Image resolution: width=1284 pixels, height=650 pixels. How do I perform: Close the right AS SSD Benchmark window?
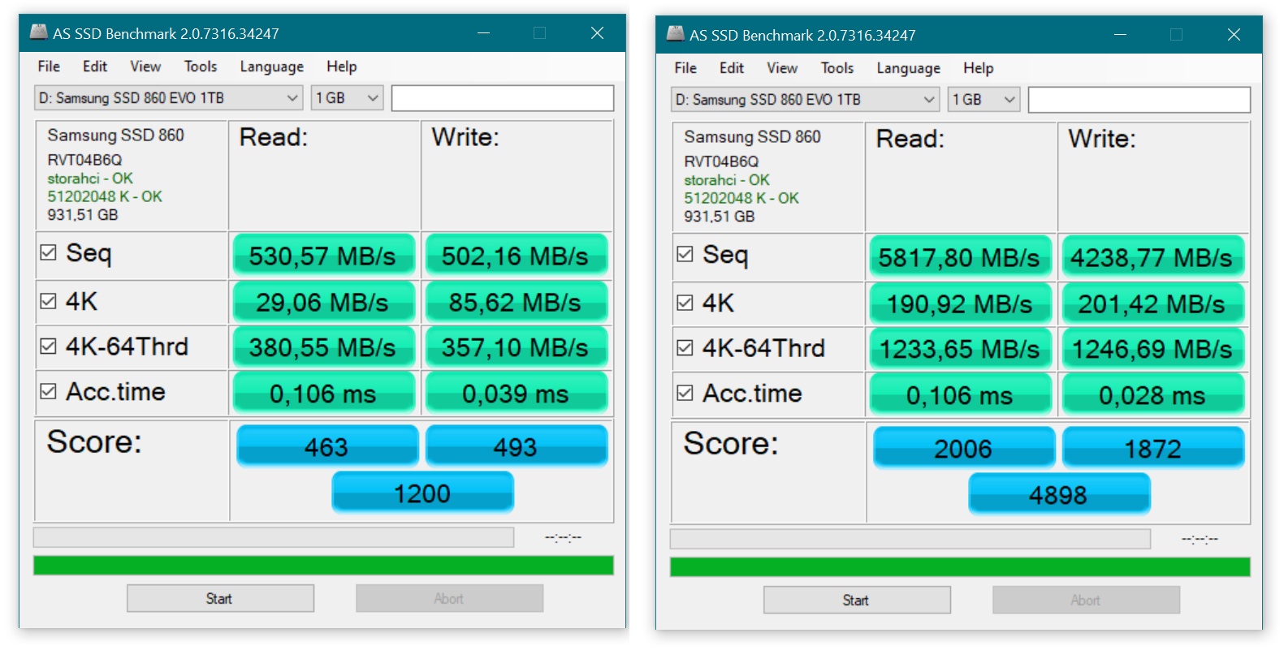coord(1233,34)
